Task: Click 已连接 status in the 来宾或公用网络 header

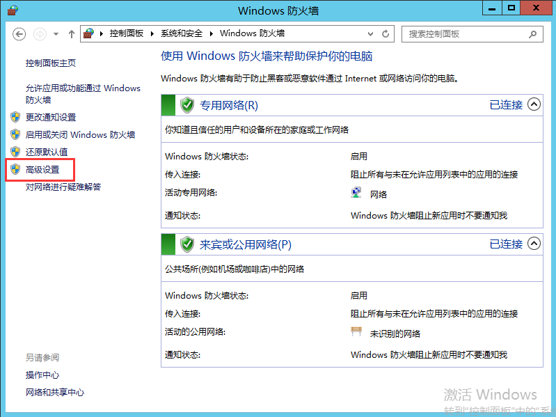Action: tap(506, 244)
